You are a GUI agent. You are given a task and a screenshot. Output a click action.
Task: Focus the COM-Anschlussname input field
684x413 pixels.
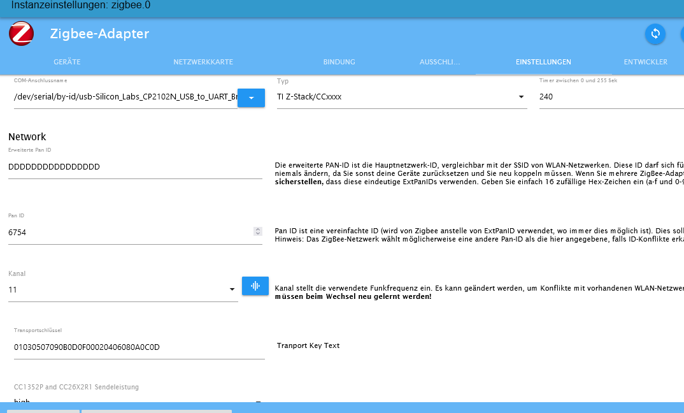125,97
